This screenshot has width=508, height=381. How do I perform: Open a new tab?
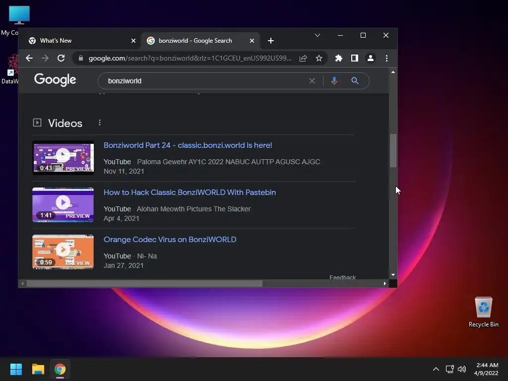271,41
